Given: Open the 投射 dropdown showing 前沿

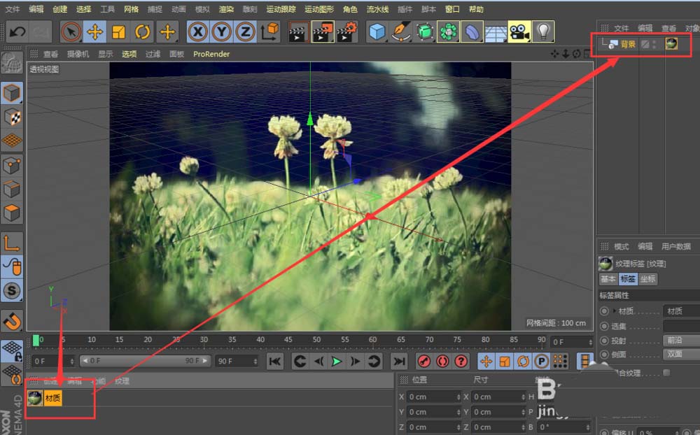Looking at the screenshot, I should pyautogui.click(x=681, y=340).
